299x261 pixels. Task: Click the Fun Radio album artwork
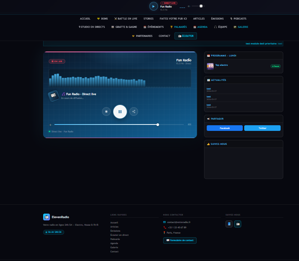pyautogui.click(x=53, y=96)
